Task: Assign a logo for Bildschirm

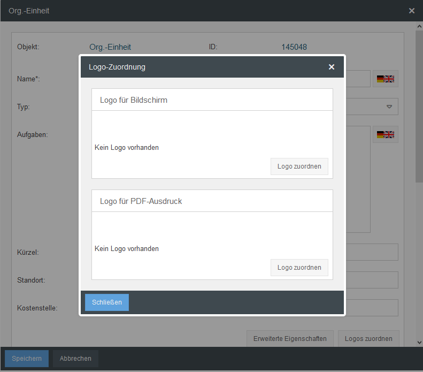Action: tap(299, 166)
